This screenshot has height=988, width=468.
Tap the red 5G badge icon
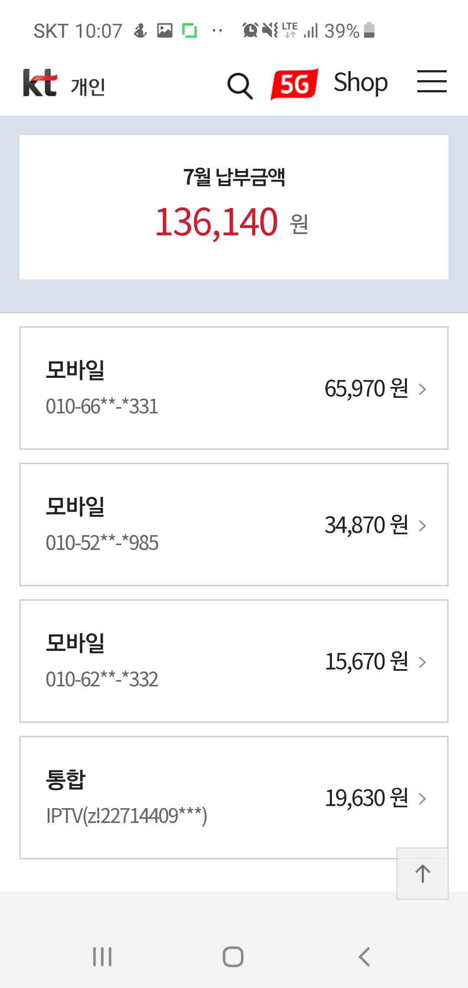[x=295, y=84]
